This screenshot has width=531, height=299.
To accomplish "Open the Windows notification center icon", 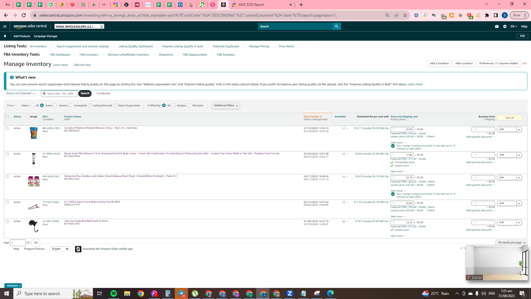I will (522, 293).
